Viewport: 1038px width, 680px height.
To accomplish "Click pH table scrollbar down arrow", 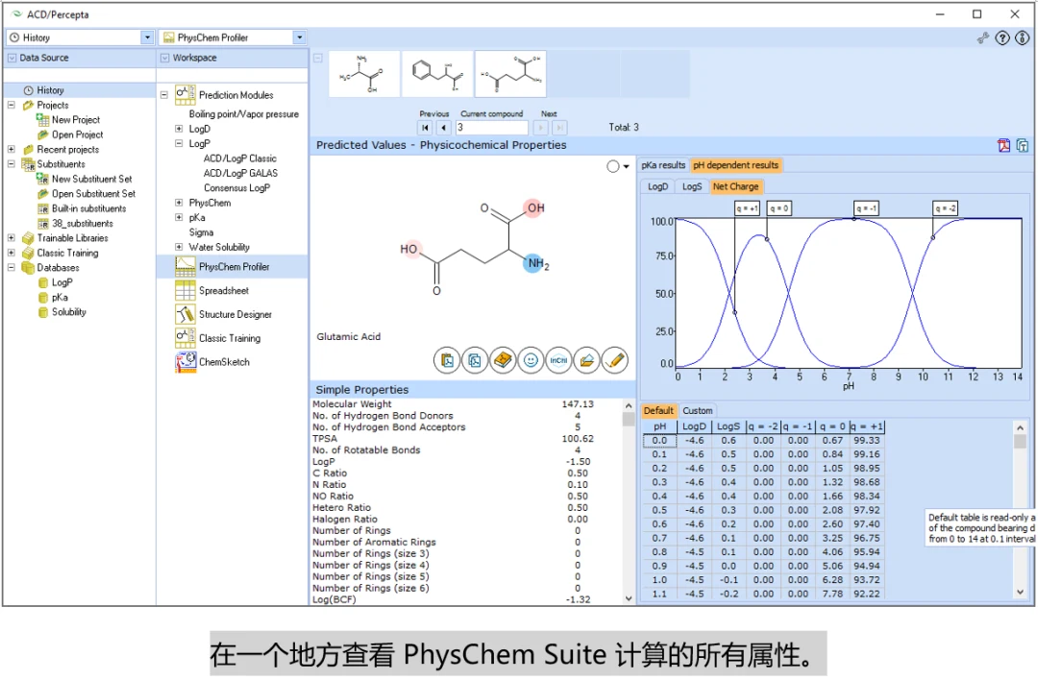I will pos(1020,592).
